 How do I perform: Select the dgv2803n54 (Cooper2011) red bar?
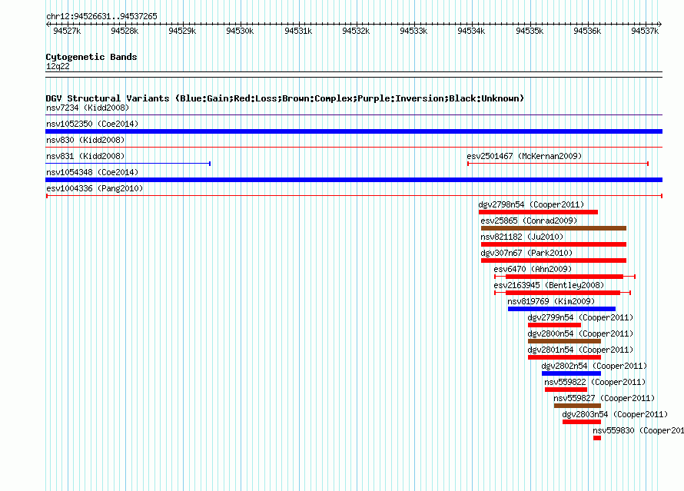click(x=582, y=422)
